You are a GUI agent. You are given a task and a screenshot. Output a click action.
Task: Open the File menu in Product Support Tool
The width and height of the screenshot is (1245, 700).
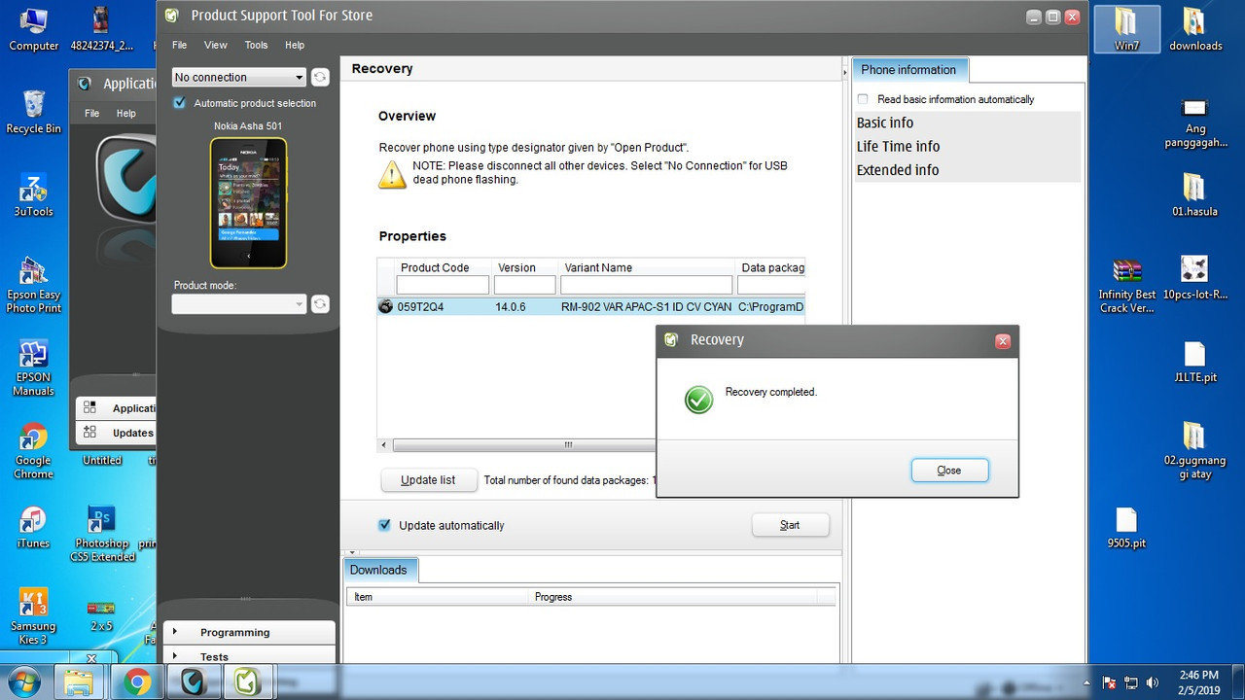click(x=180, y=45)
